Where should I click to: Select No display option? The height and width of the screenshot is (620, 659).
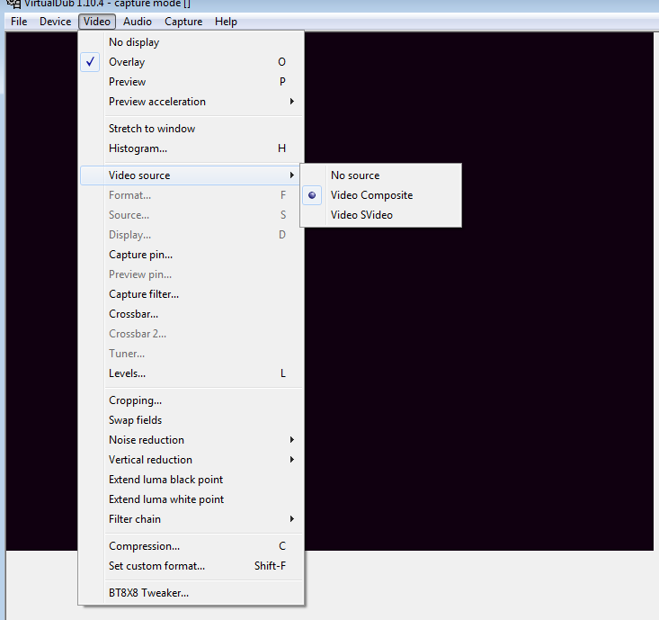tap(191, 42)
